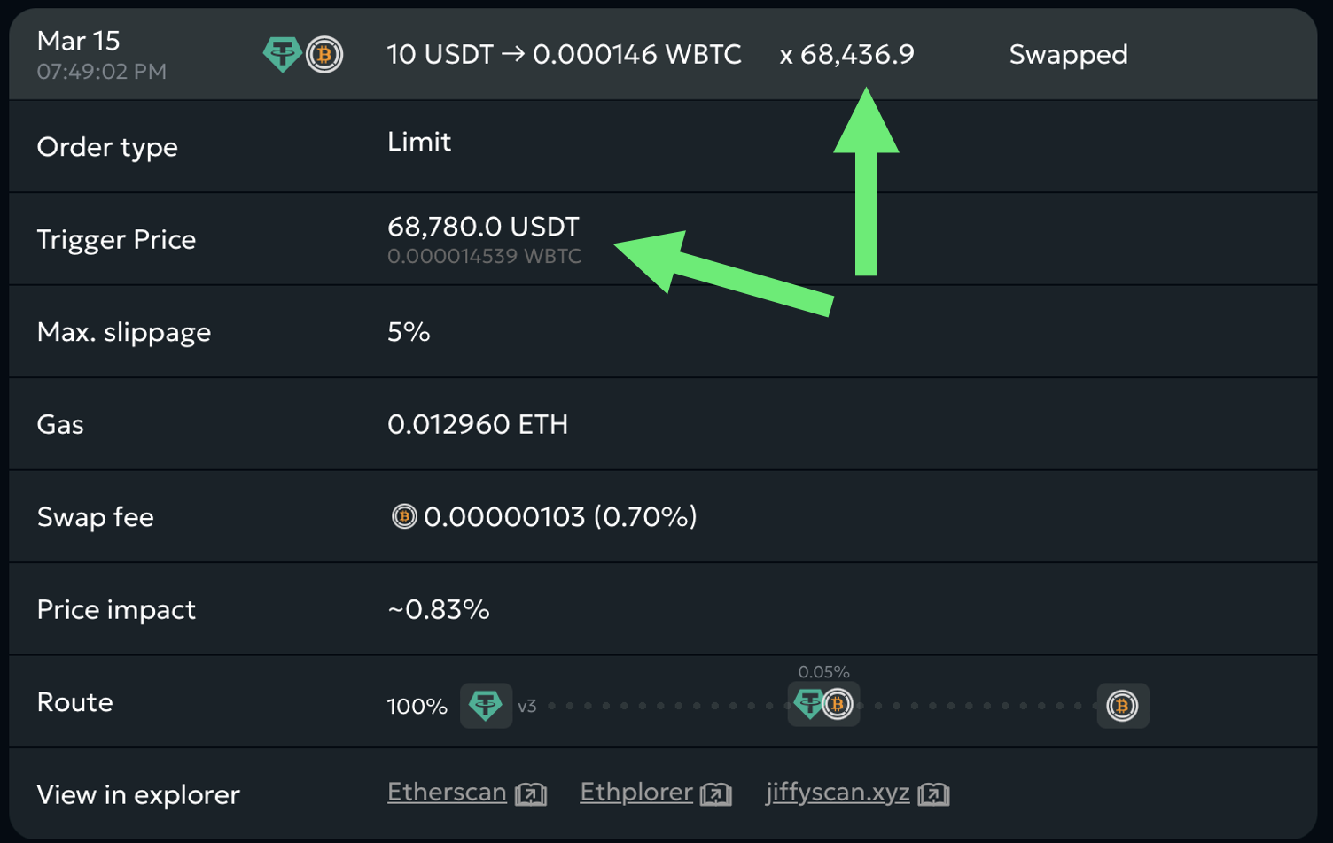Screen dimensions: 1333x843
Task: Click external-link icon next to Ethplorer
Action: [716, 794]
